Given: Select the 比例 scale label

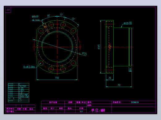Looking at the screenshot, I should tap(81, 108).
